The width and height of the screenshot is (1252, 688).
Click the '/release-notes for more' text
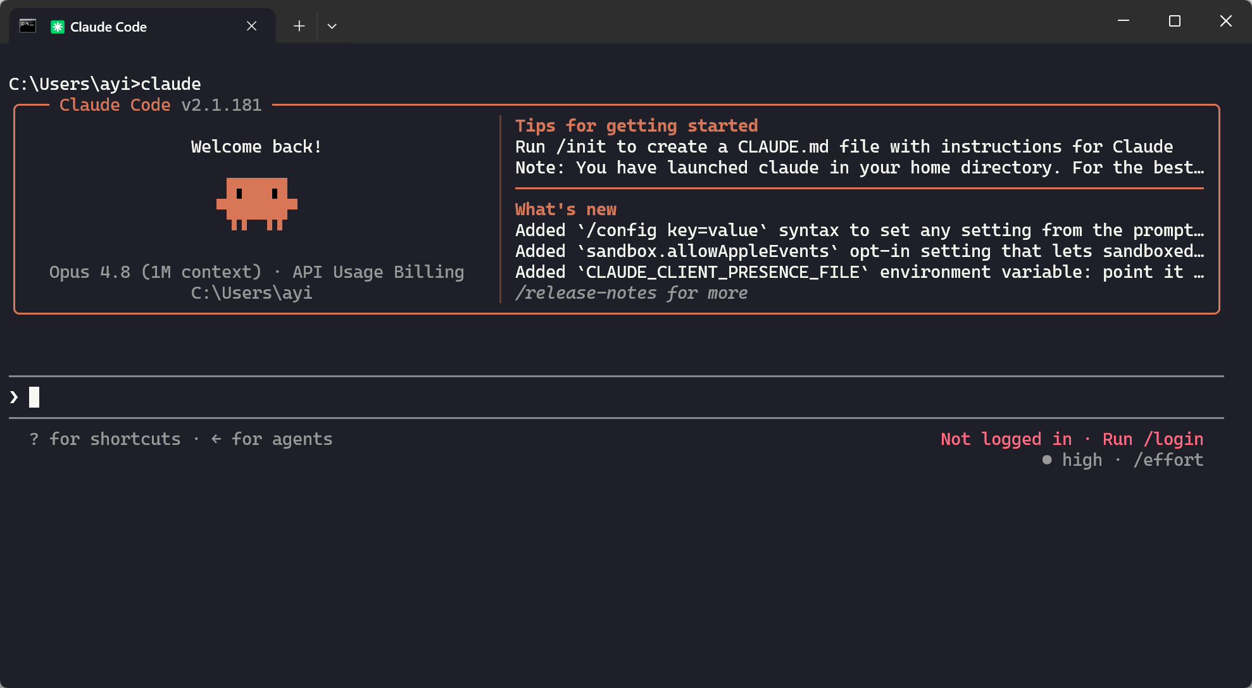(x=632, y=293)
